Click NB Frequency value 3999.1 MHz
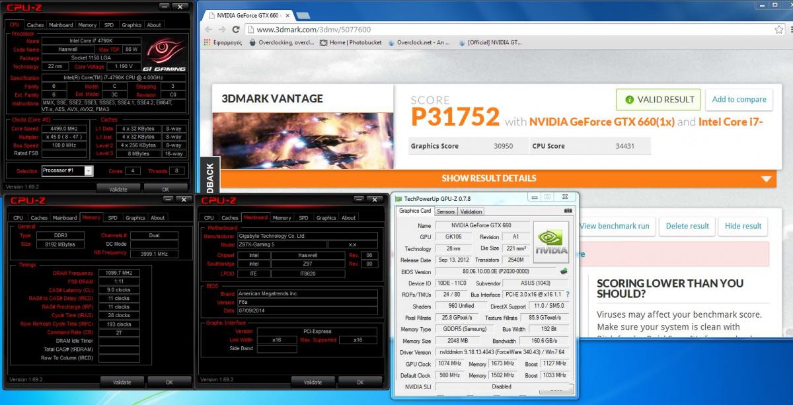The image size is (793, 405). (x=154, y=254)
